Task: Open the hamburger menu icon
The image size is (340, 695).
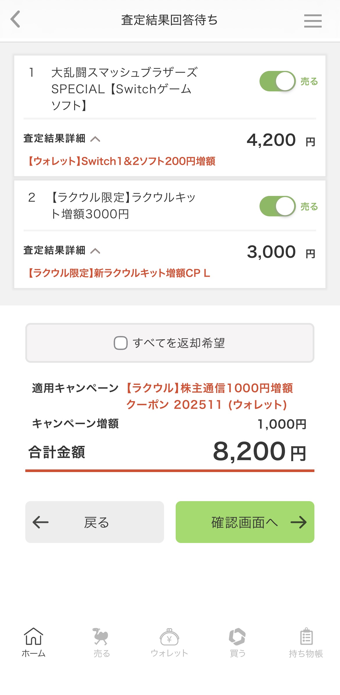Action: point(313,21)
